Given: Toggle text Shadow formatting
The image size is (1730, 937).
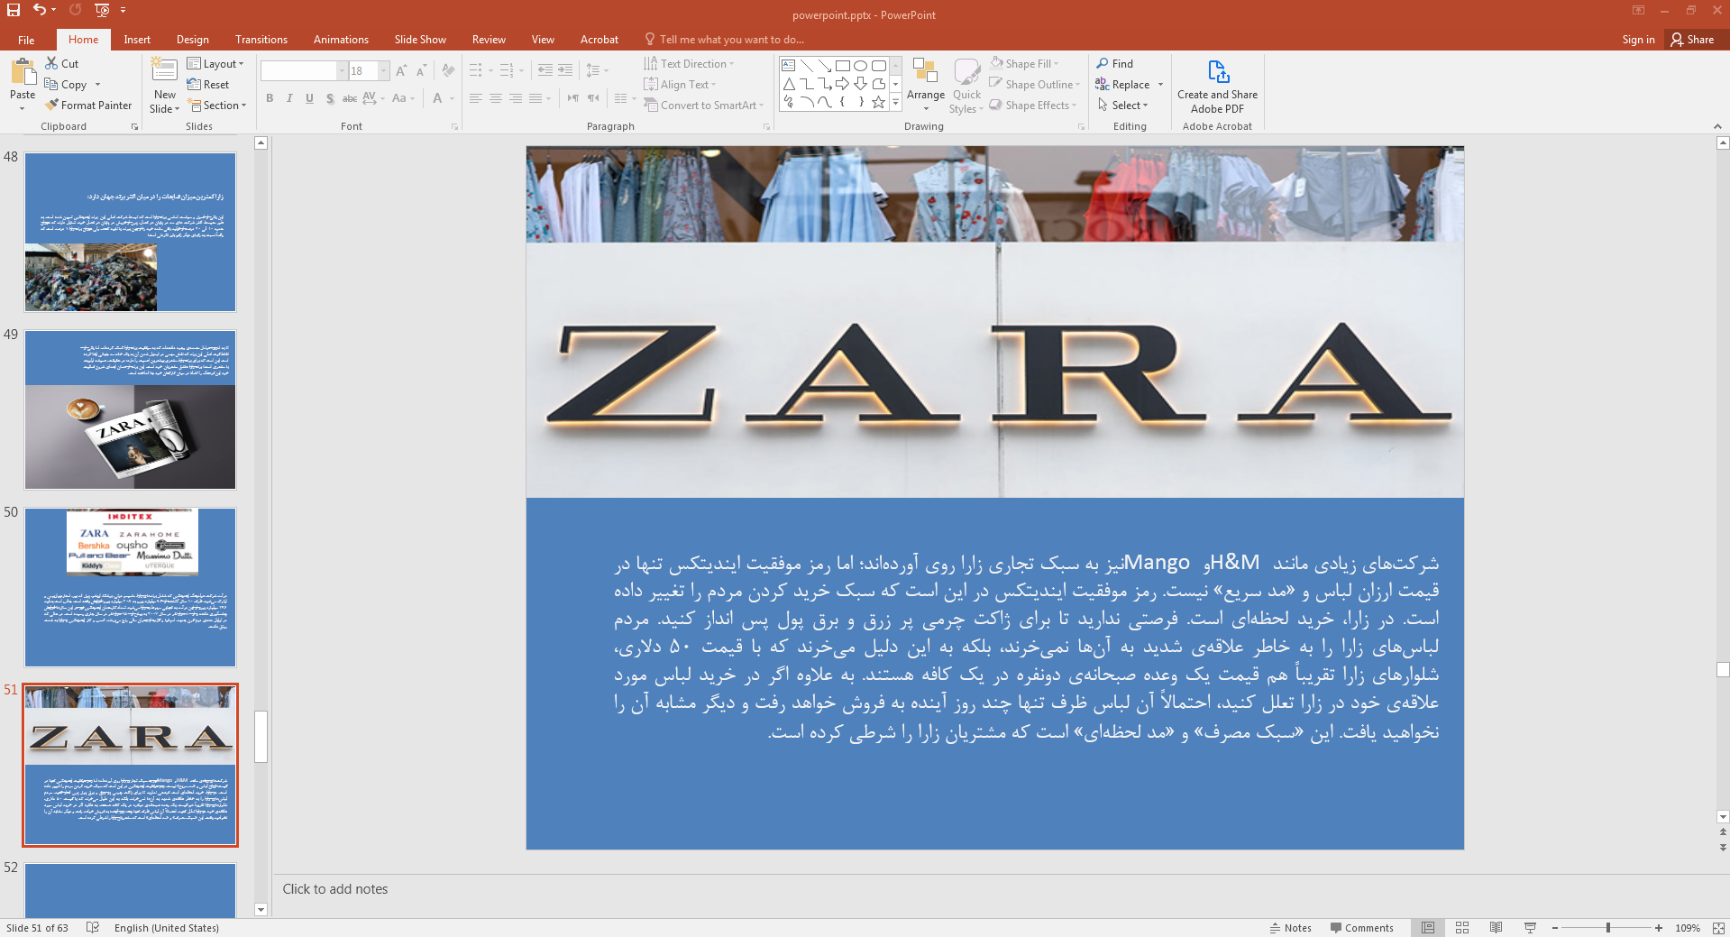Looking at the screenshot, I should 330,98.
